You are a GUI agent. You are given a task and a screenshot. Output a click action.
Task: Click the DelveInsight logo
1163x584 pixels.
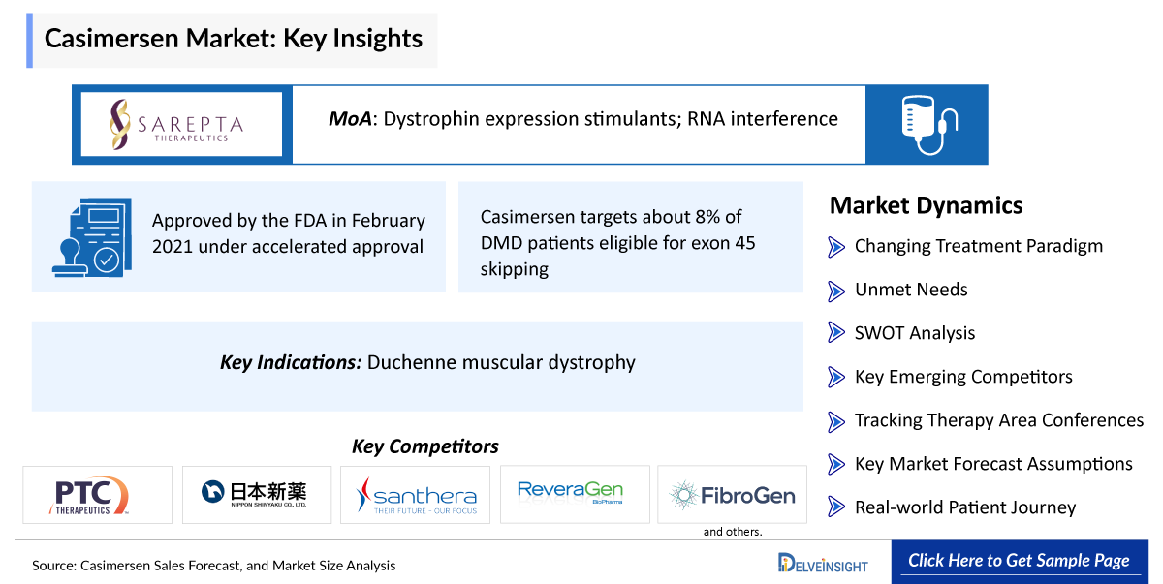click(823, 563)
